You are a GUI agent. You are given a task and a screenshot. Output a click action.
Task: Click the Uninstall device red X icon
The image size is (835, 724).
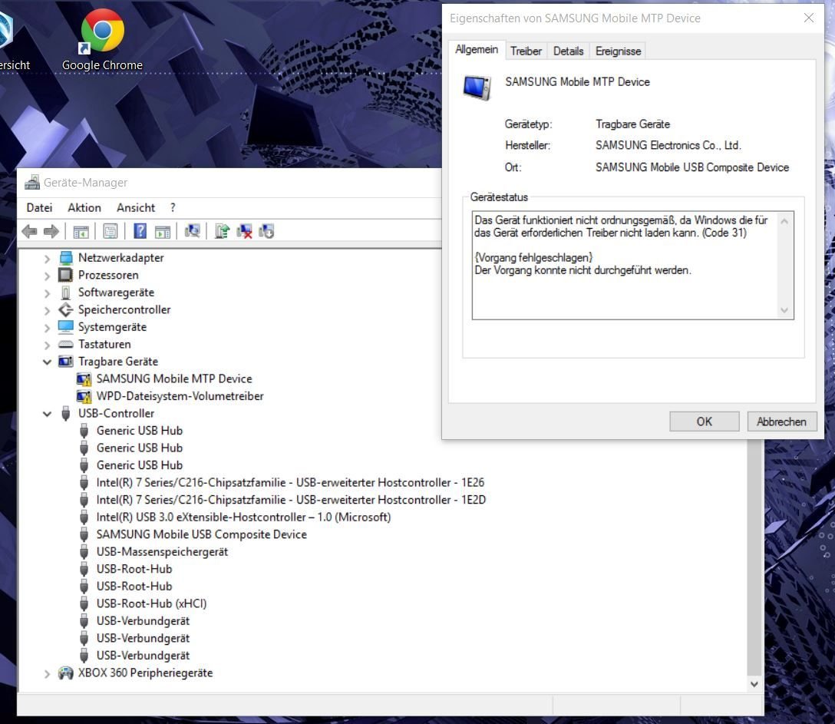click(x=244, y=231)
